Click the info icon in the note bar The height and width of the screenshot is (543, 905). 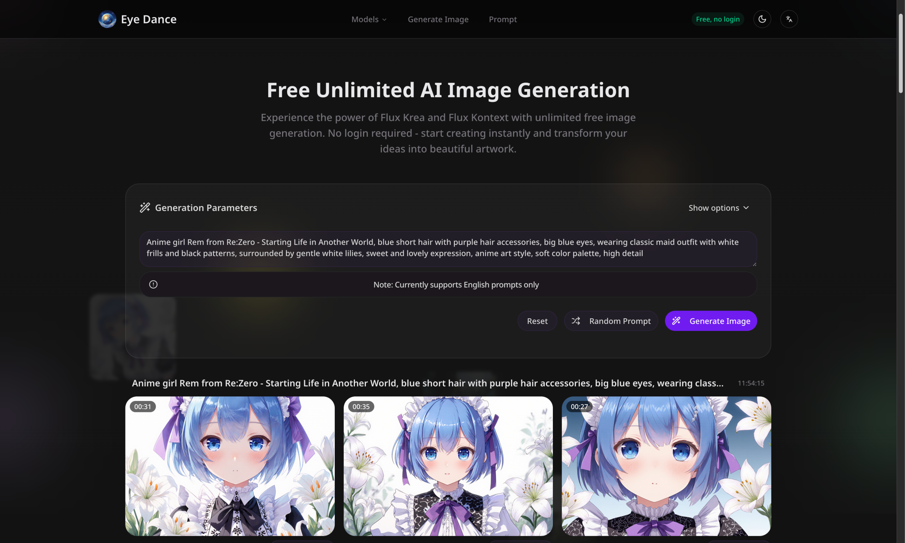pos(153,284)
